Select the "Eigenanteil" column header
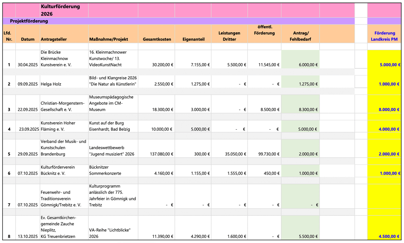This screenshot has width=404, height=243. [193, 39]
